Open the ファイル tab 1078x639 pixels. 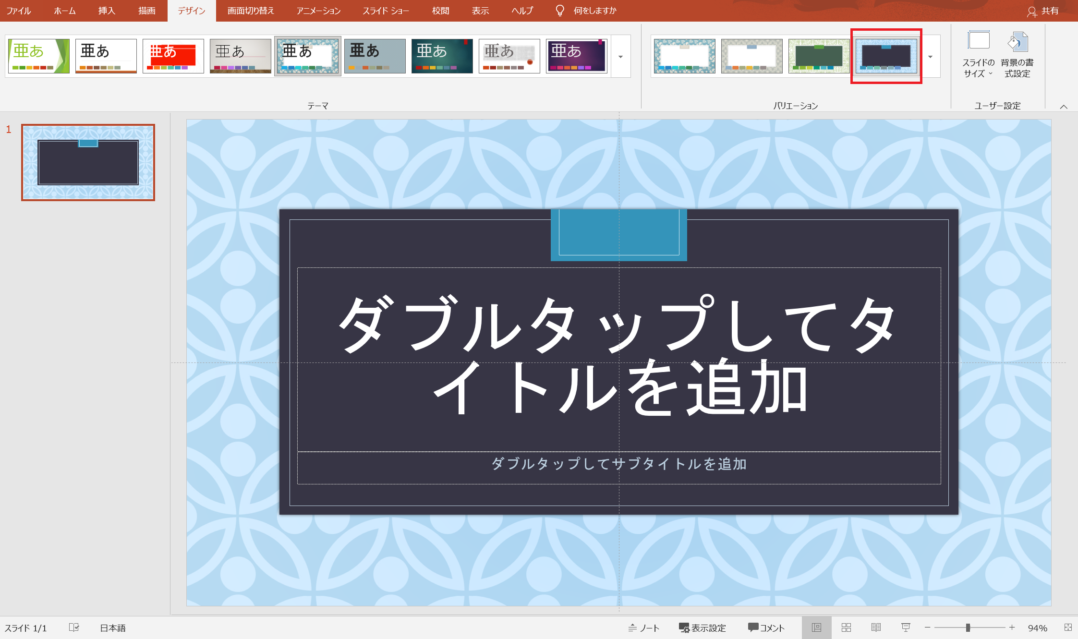pos(18,11)
